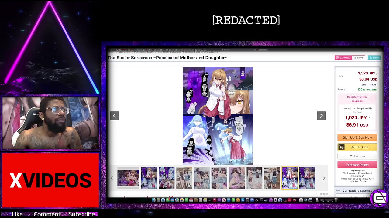Open the Music app in the Dock
This screenshot has height=218, width=389.
pyautogui.click(x=215, y=200)
